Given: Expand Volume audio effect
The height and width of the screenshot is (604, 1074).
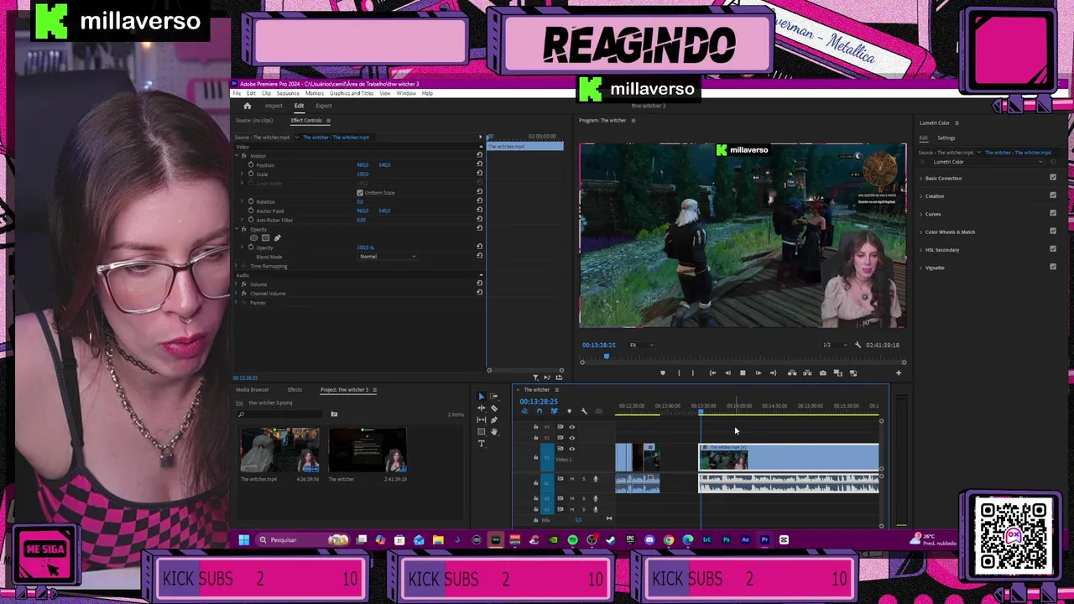Looking at the screenshot, I should tap(237, 284).
